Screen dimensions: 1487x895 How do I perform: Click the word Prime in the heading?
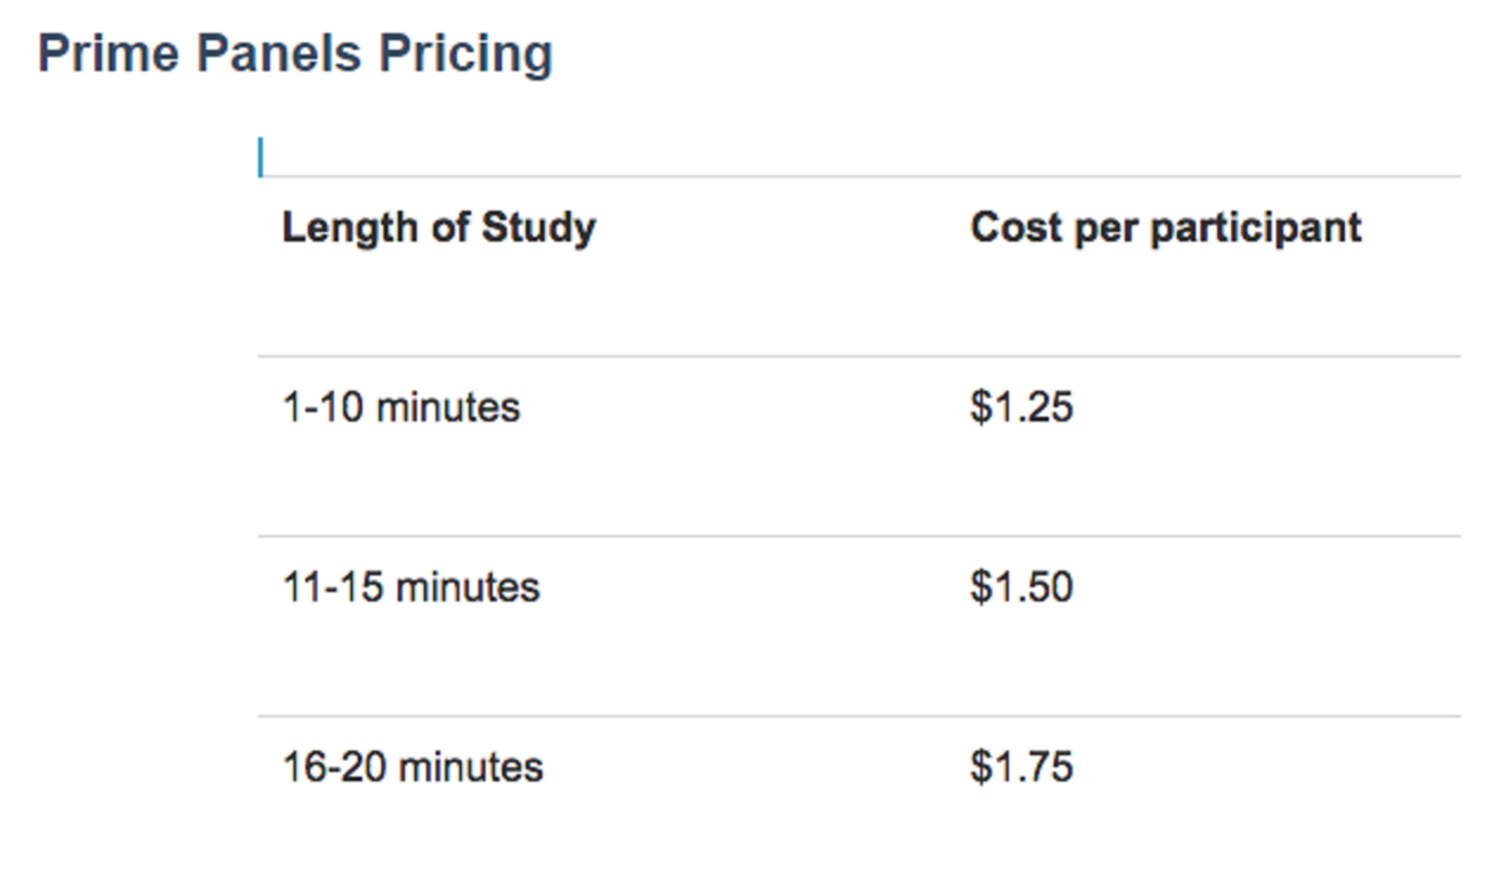click(x=108, y=54)
